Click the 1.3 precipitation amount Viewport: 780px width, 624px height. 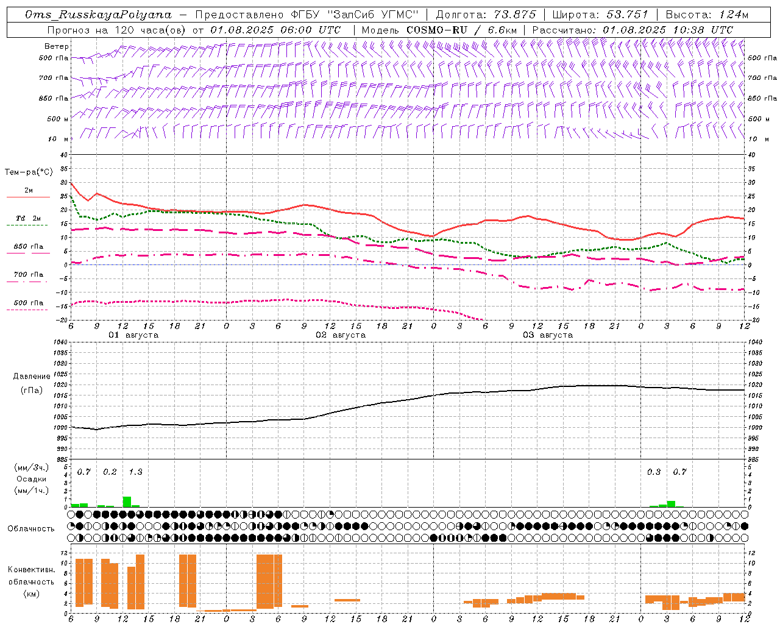click(135, 472)
